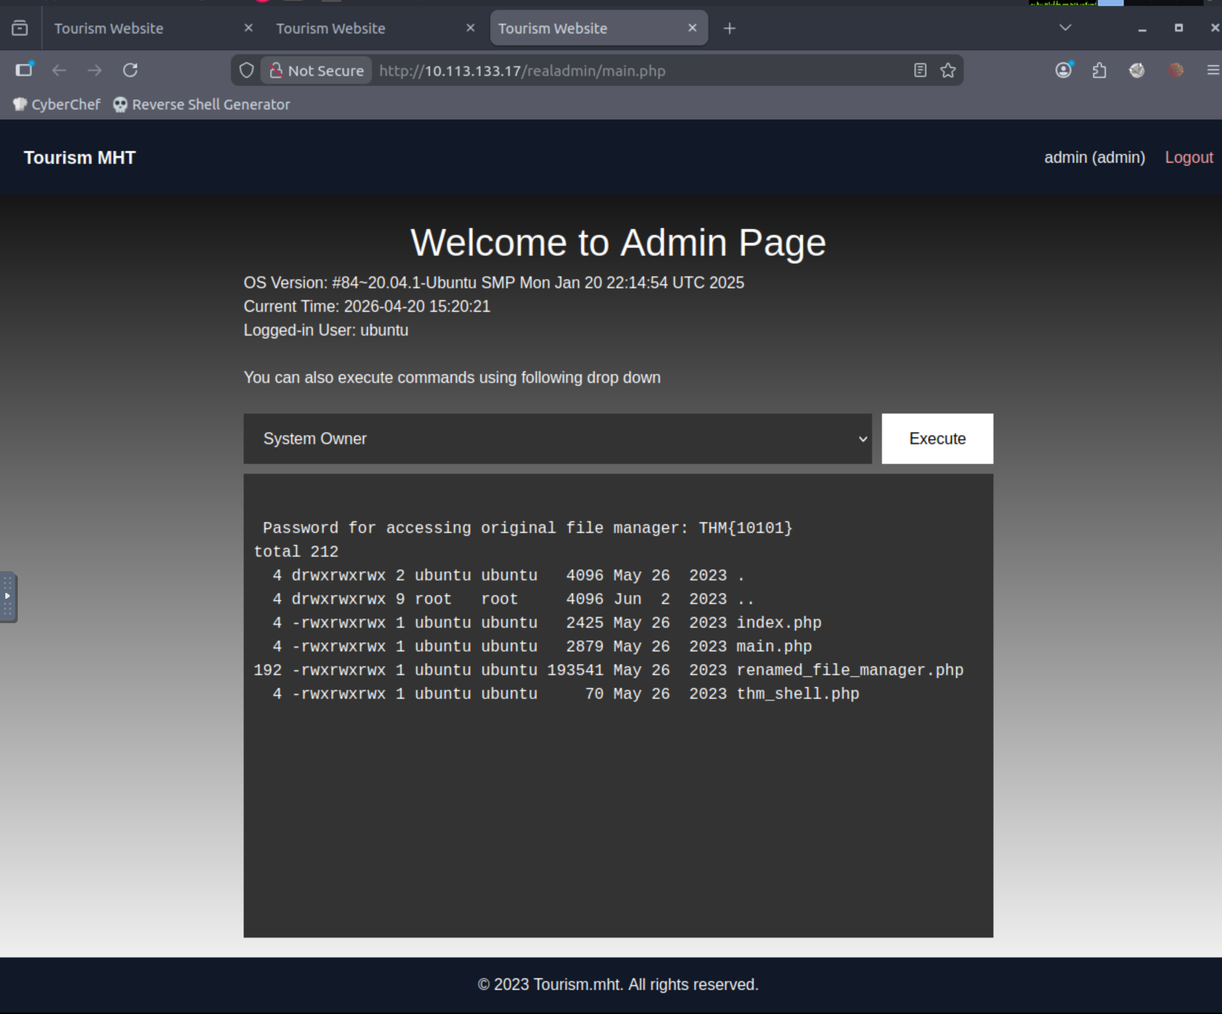Click the Current Time line
The width and height of the screenshot is (1222, 1014).
pos(367,307)
